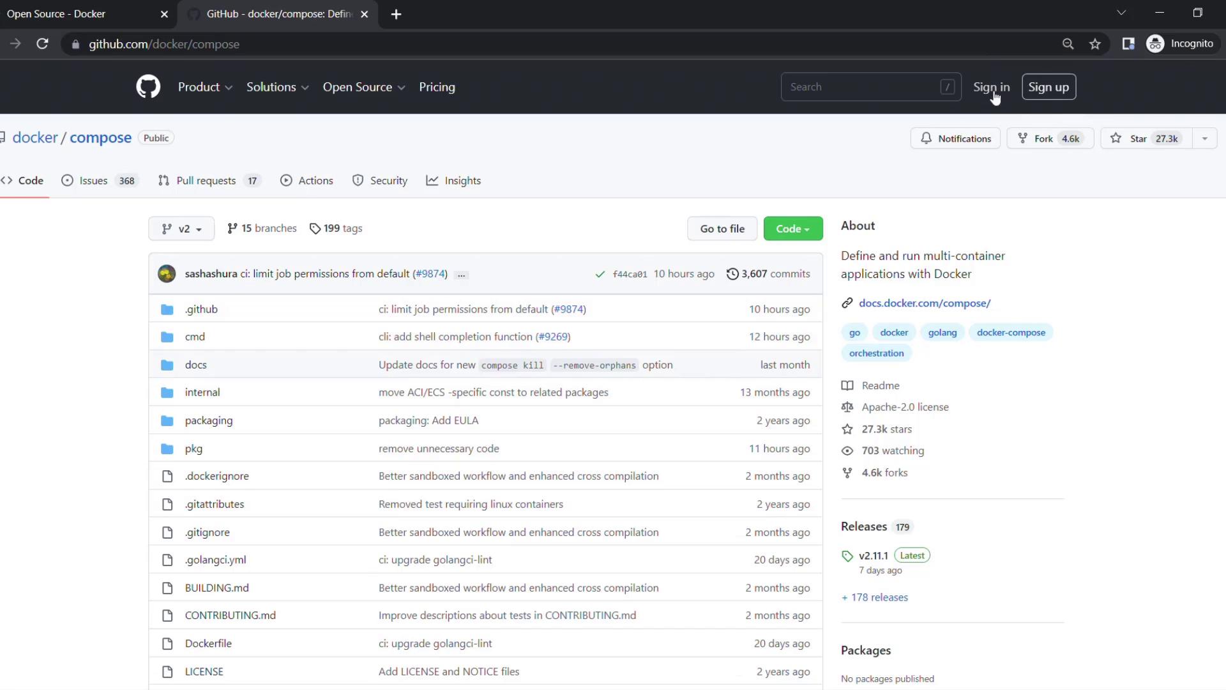Open the v2 branch dropdown
The image size is (1226, 690).
click(181, 229)
